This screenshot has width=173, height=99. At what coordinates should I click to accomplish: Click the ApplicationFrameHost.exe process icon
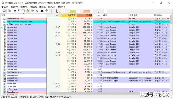pyautogui.click(x=5, y=22)
